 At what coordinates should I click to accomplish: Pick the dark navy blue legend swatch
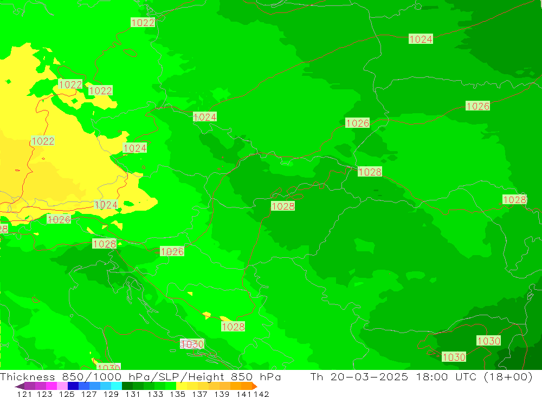click(73, 386)
